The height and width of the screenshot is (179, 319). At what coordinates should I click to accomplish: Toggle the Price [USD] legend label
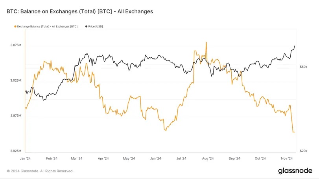pyautogui.click(x=96, y=26)
